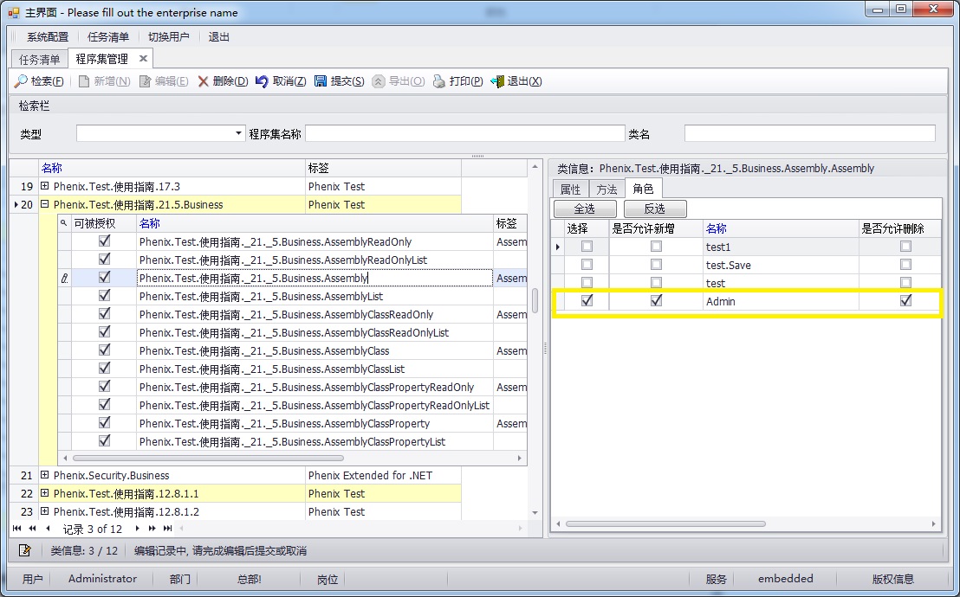Click the Business.AssemblyClassPropertyReadOnlyList name cell
The height and width of the screenshot is (597, 960).
tap(315, 405)
